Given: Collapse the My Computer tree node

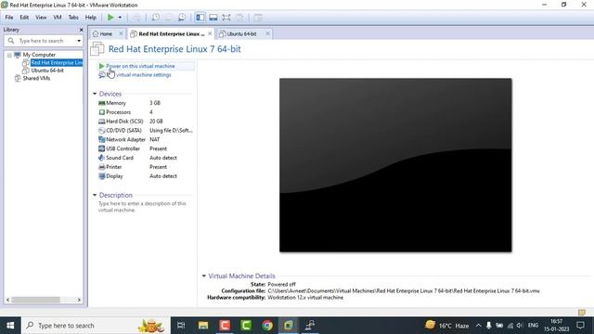Looking at the screenshot, I should coord(9,55).
